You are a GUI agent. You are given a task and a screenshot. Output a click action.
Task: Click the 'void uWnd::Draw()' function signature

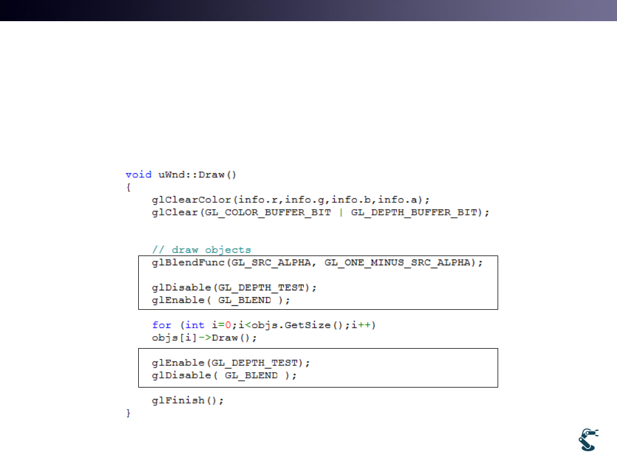(x=183, y=174)
